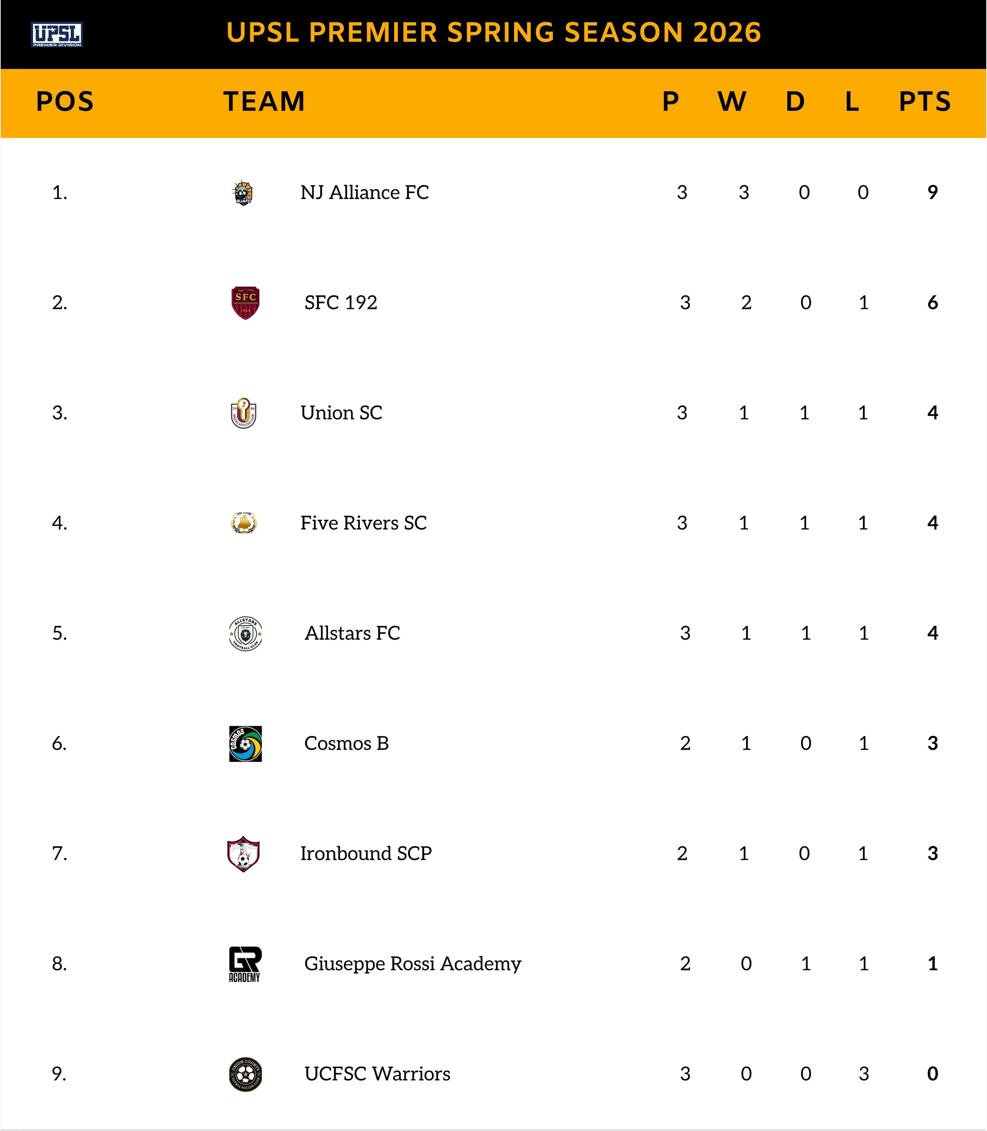Click the GR Academy logo
This screenshot has height=1131, width=987.
(245, 964)
